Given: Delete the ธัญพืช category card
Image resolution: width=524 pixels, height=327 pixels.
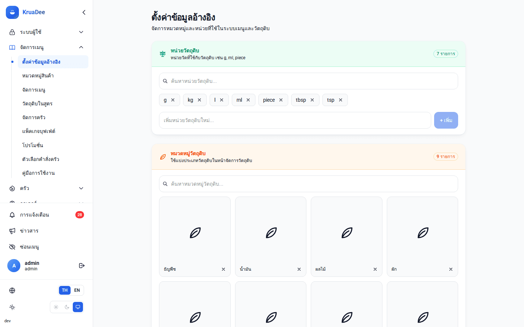Looking at the screenshot, I should [223, 269].
